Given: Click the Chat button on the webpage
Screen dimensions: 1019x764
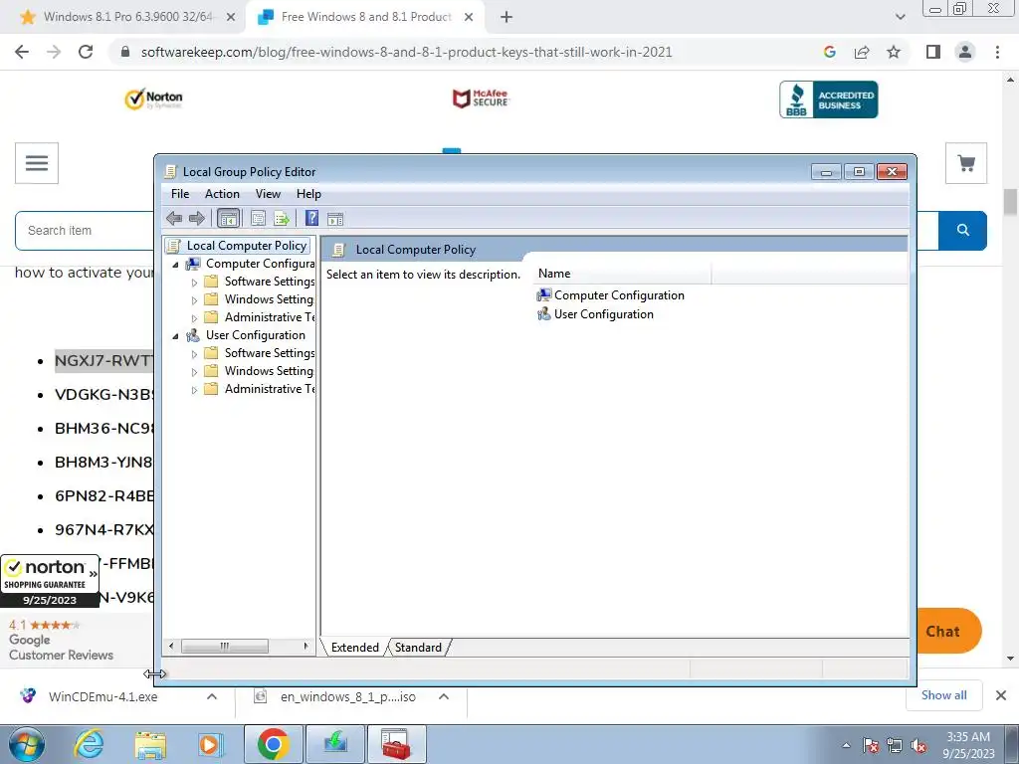Looking at the screenshot, I should tap(943, 631).
